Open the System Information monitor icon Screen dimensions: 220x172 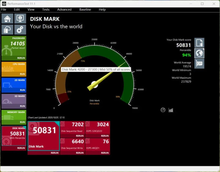(20, 19)
